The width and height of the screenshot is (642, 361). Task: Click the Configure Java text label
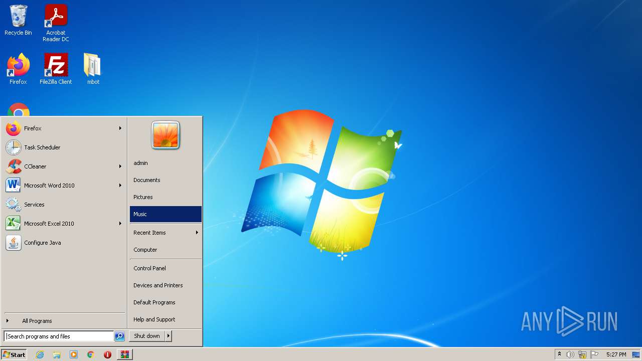43,243
